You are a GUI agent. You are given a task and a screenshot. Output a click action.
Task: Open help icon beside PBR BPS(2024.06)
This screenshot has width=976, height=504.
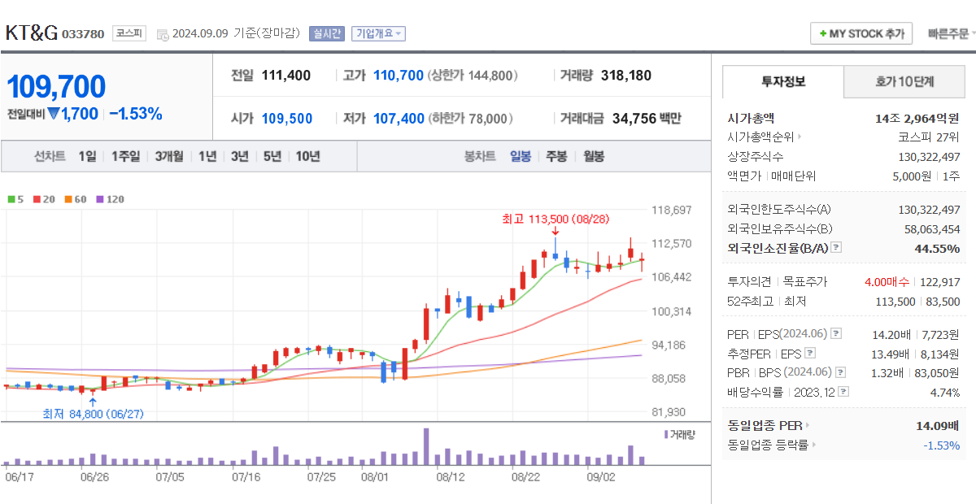tap(839, 372)
